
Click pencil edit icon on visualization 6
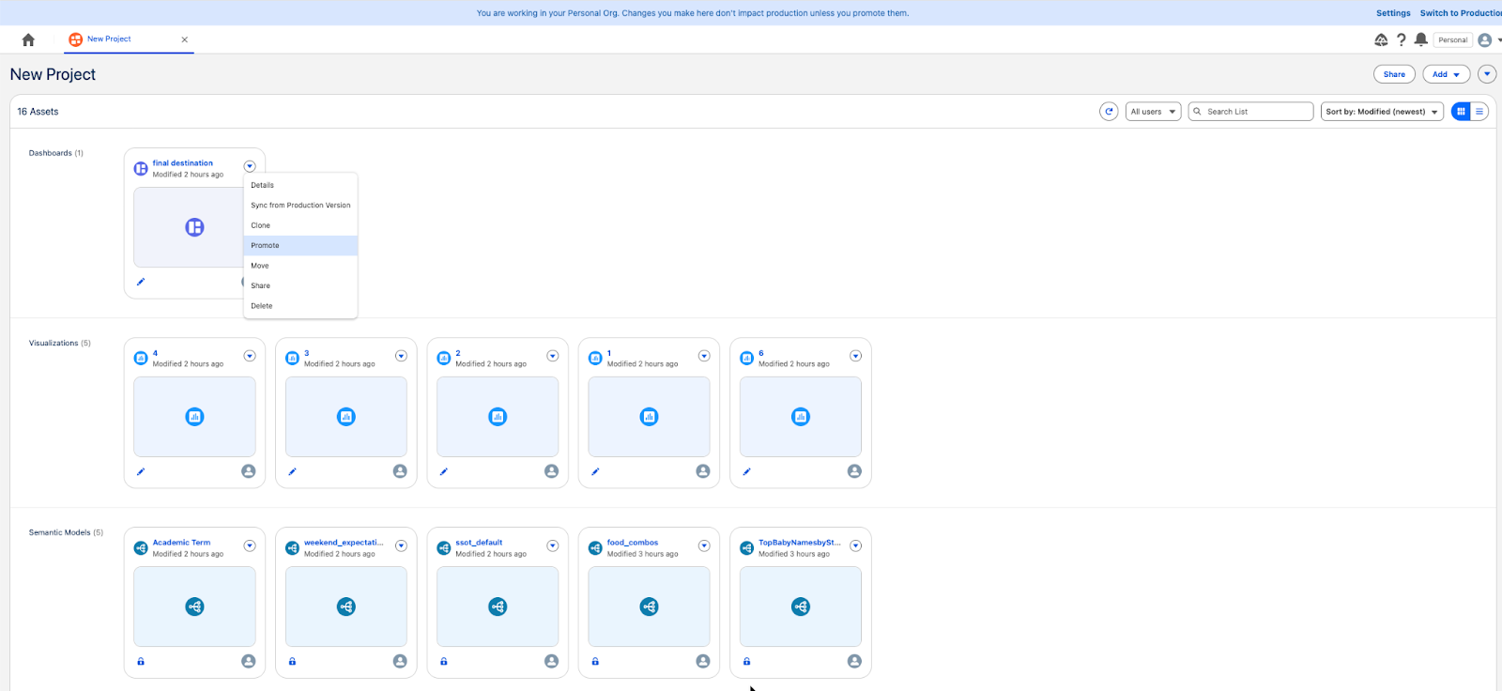click(746, 472)
